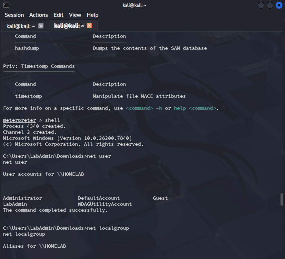Click the green 'help <command>' text

coord(195,108)
